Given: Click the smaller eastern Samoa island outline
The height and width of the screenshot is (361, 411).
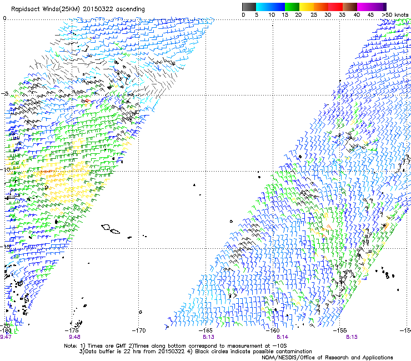Looking at the screenshot, I should (x=115, y=231).
